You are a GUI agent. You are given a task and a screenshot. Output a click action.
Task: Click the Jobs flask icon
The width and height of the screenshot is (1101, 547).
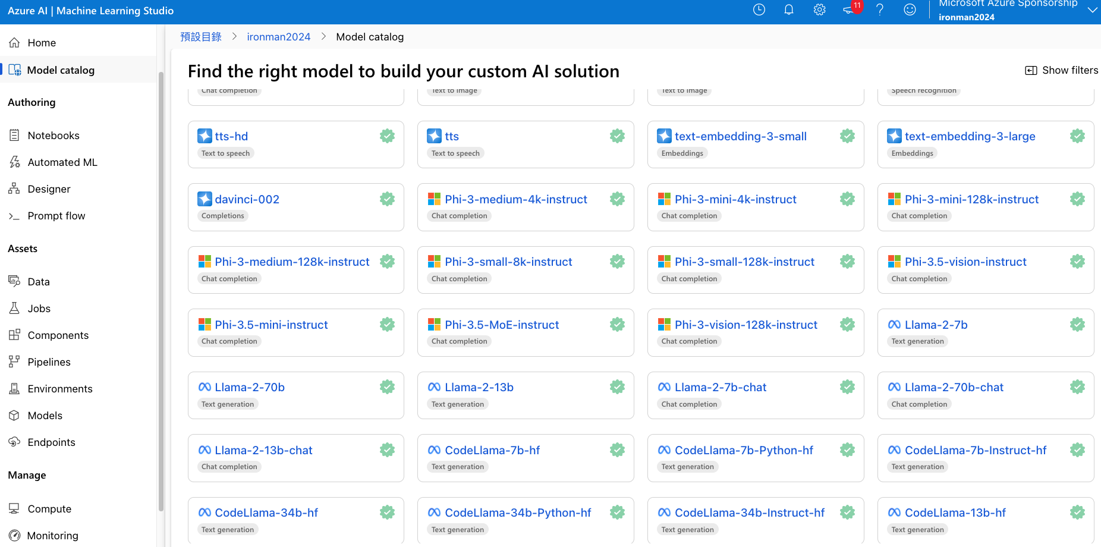tap(14, 308)
